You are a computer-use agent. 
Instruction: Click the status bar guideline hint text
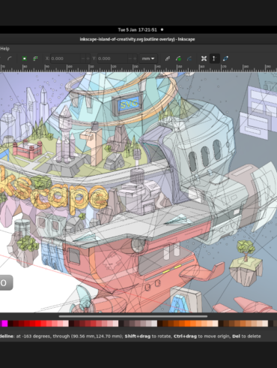pyautogui.click(x=130, y=336)
